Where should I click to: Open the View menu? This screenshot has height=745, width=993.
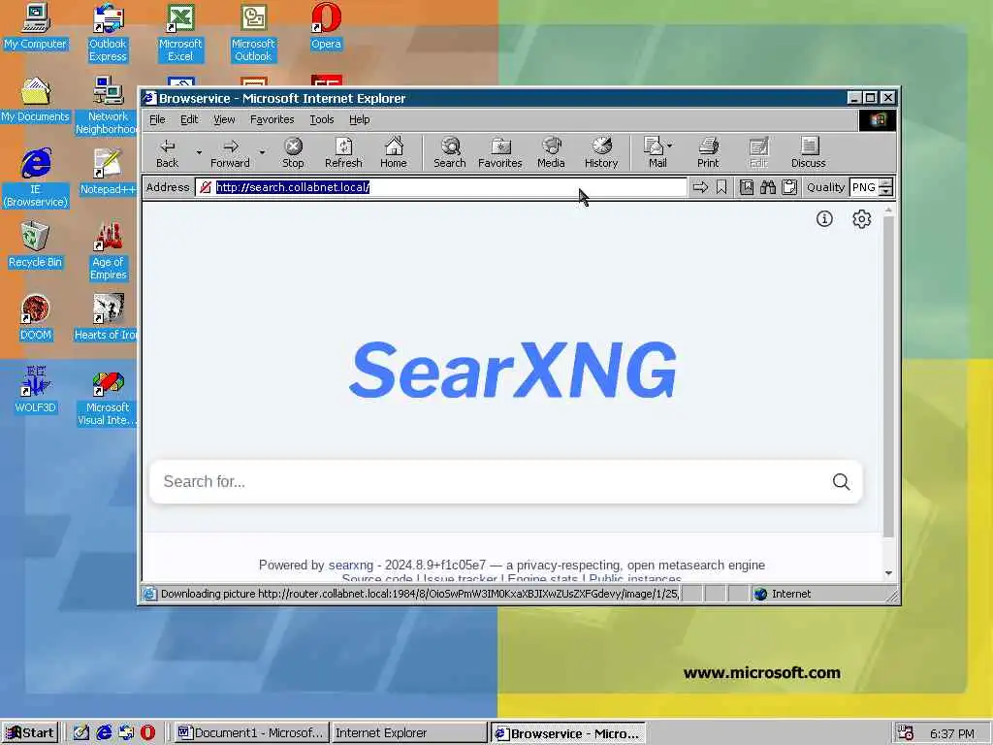pyautogui.click(x=224, y=119)
